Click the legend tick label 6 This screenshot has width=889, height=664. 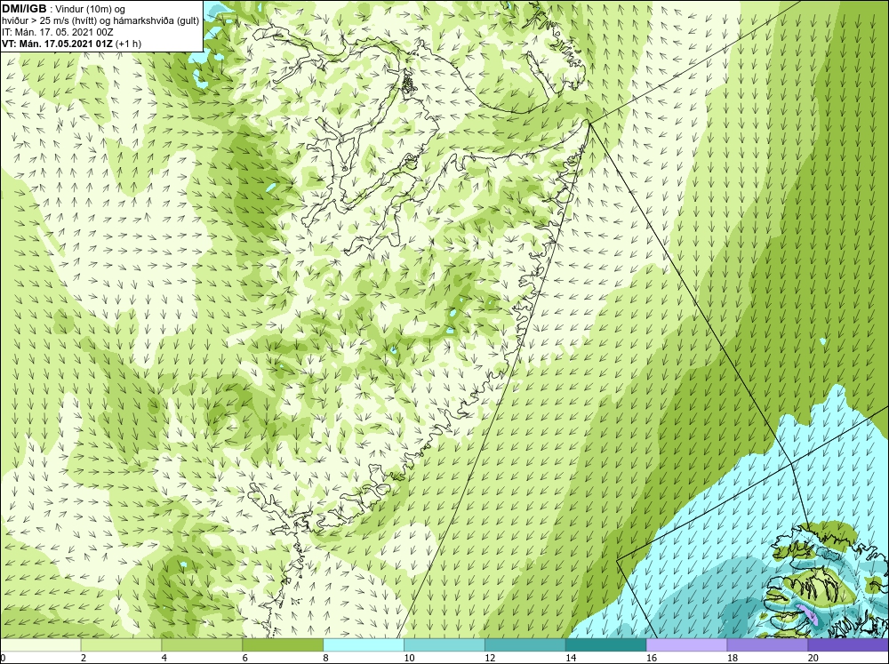tap(245, 658)
